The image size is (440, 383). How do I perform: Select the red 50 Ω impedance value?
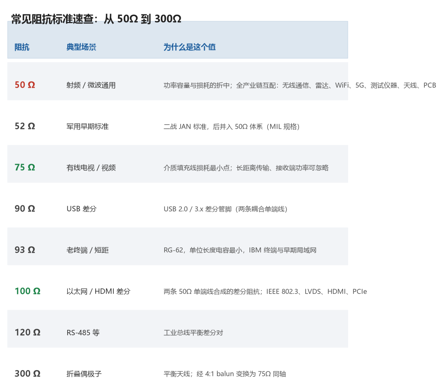point(25,85)
